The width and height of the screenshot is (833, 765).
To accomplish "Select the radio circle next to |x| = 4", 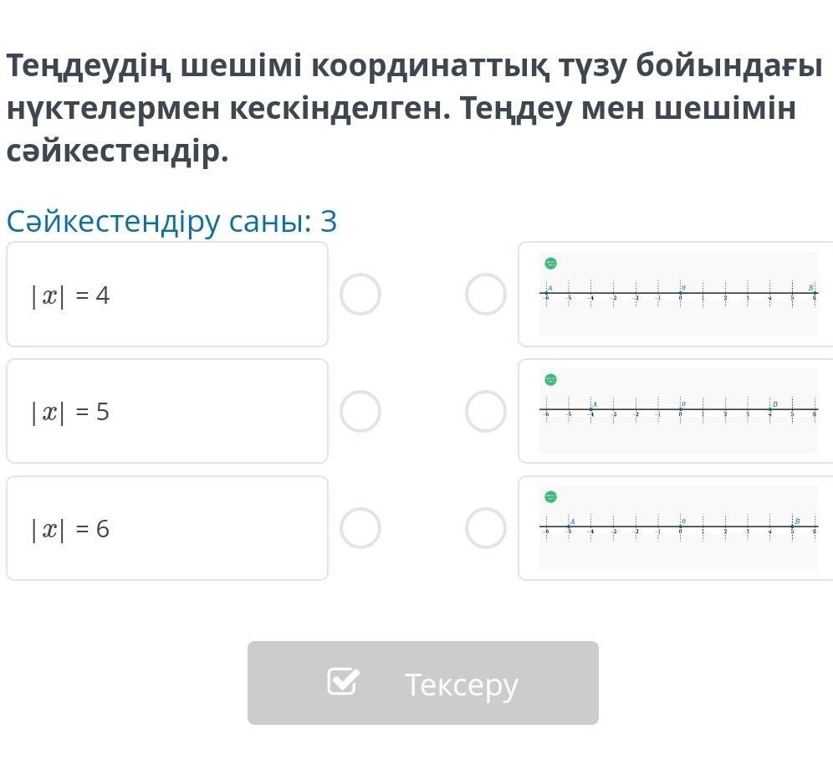I will pos(360,295).
